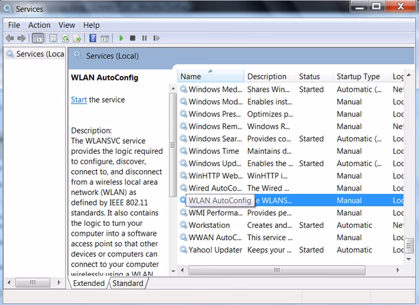Click service list horizontal scrollbar left arrow
The height and width of the screenshot is (305, 419).
pyautogui.click(x=182, y=270)
